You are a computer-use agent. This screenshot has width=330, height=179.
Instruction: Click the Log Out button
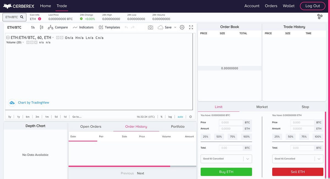(x=313, y=6)
